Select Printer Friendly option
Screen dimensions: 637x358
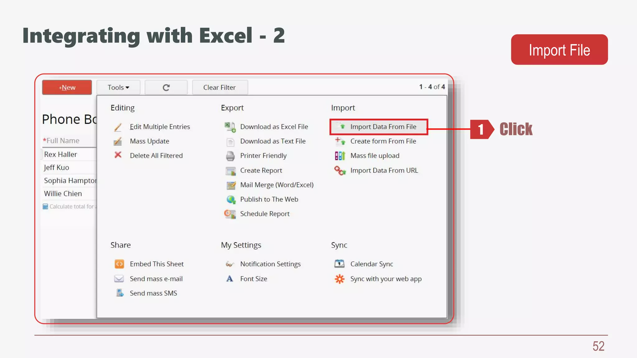[x=263, y=156]
